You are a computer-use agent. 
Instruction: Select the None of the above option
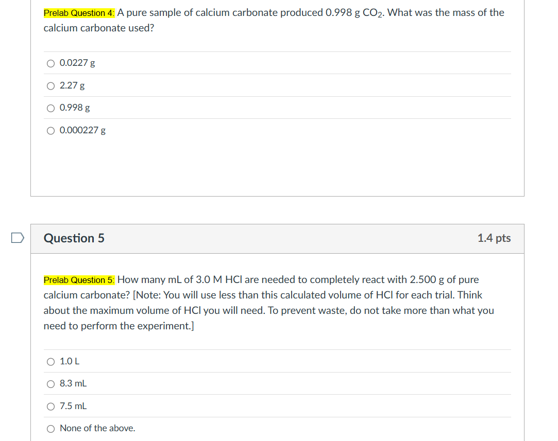[x=50, y=428]
